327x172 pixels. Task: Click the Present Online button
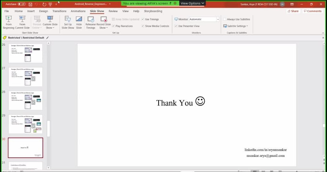(37, 22)
